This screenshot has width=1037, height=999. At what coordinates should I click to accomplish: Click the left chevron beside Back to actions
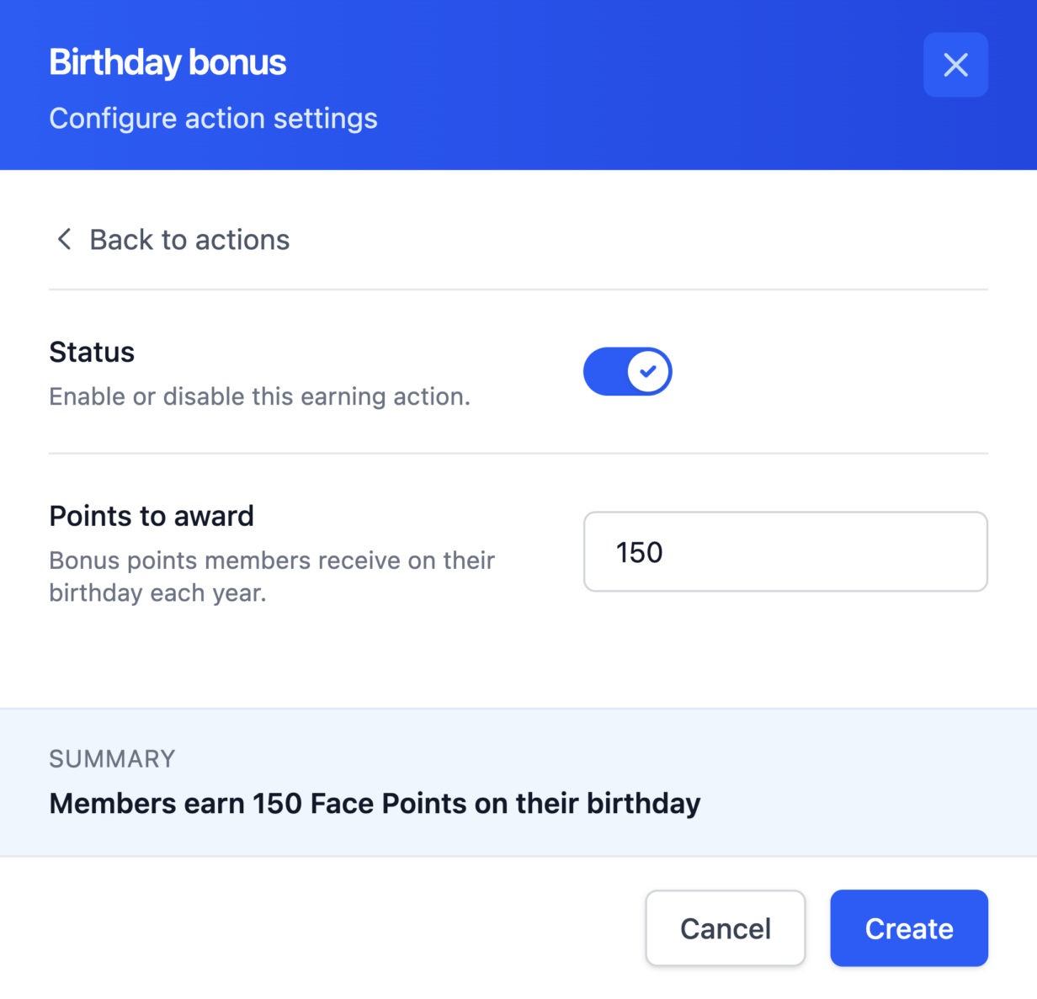[x=64, y=239]
